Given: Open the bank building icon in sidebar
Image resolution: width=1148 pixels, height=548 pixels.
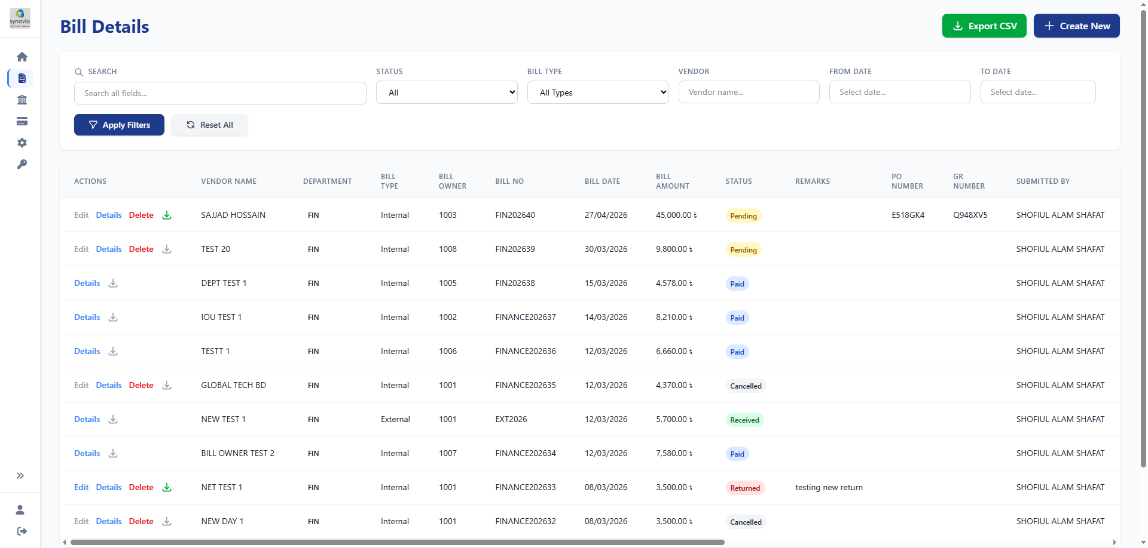Looking at the screenshot, I should click(x=22, y=100).
